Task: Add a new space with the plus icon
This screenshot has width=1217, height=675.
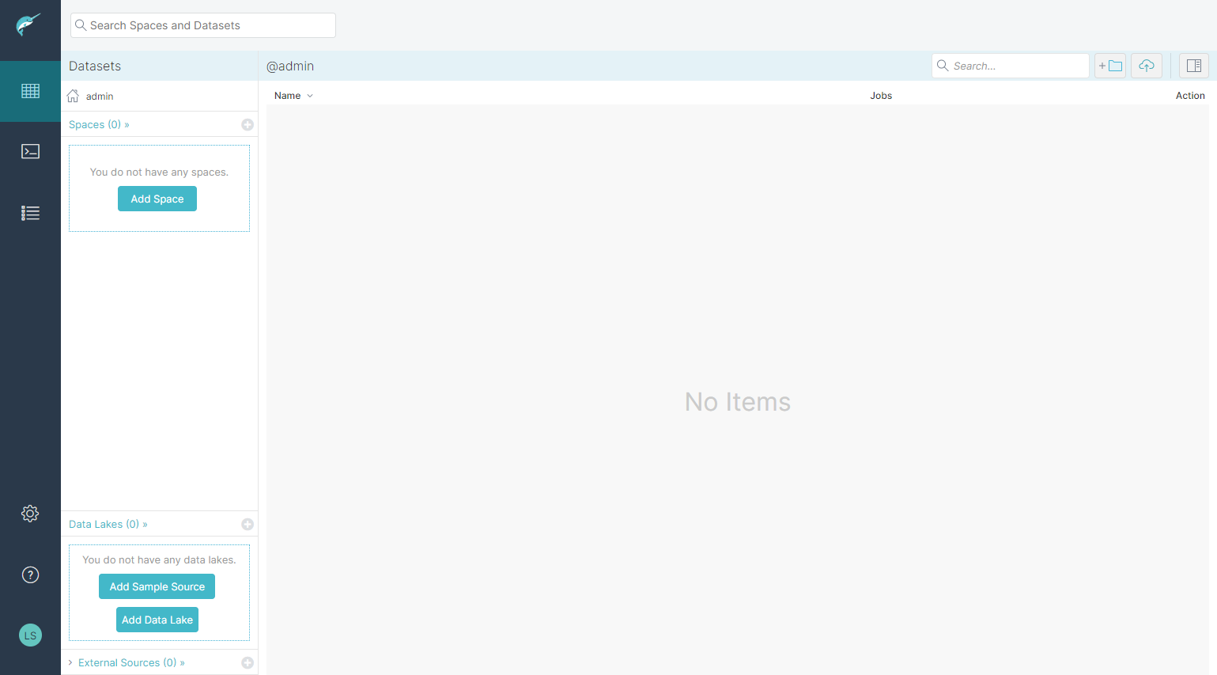Action: pos(248,124)
